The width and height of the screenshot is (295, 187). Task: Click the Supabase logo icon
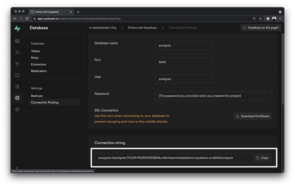click(17, 29)
